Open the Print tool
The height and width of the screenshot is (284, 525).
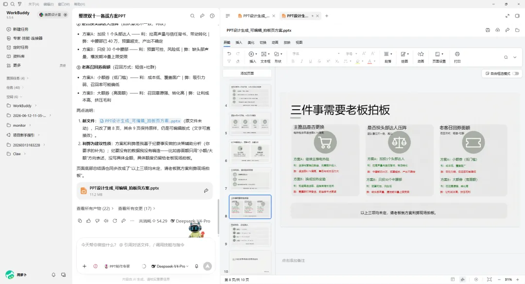[x=457, y=57]
